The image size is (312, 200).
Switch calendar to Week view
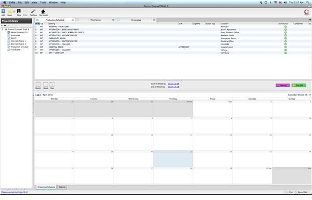point(46,85)
